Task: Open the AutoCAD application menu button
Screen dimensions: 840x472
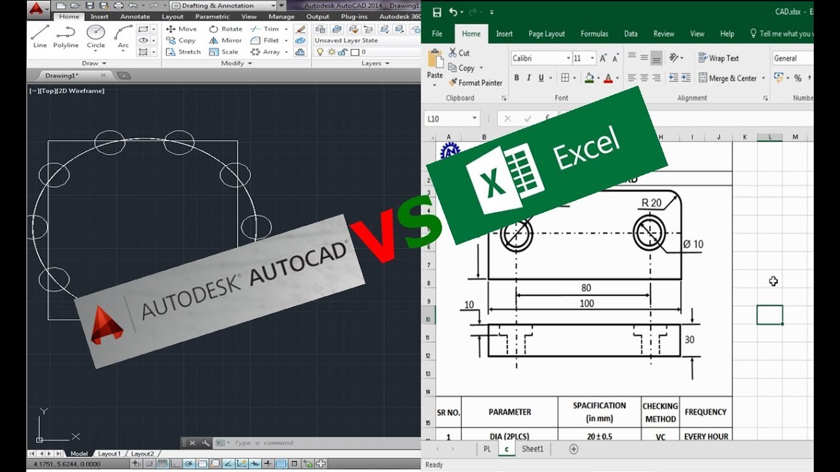Action: tap(38, 9)
